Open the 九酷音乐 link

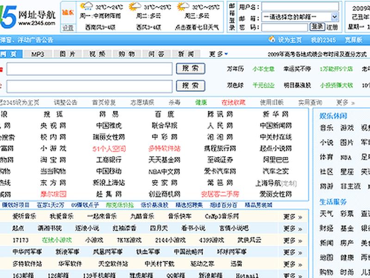point(142,216)
